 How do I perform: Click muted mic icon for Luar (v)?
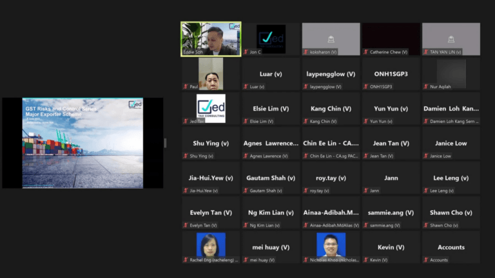click(x=246, y=86)
